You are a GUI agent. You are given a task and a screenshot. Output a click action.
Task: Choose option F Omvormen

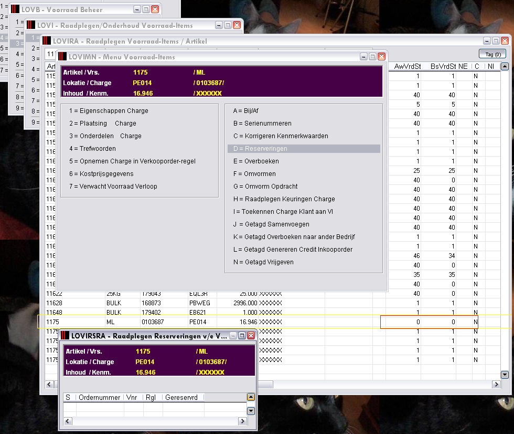254,174
